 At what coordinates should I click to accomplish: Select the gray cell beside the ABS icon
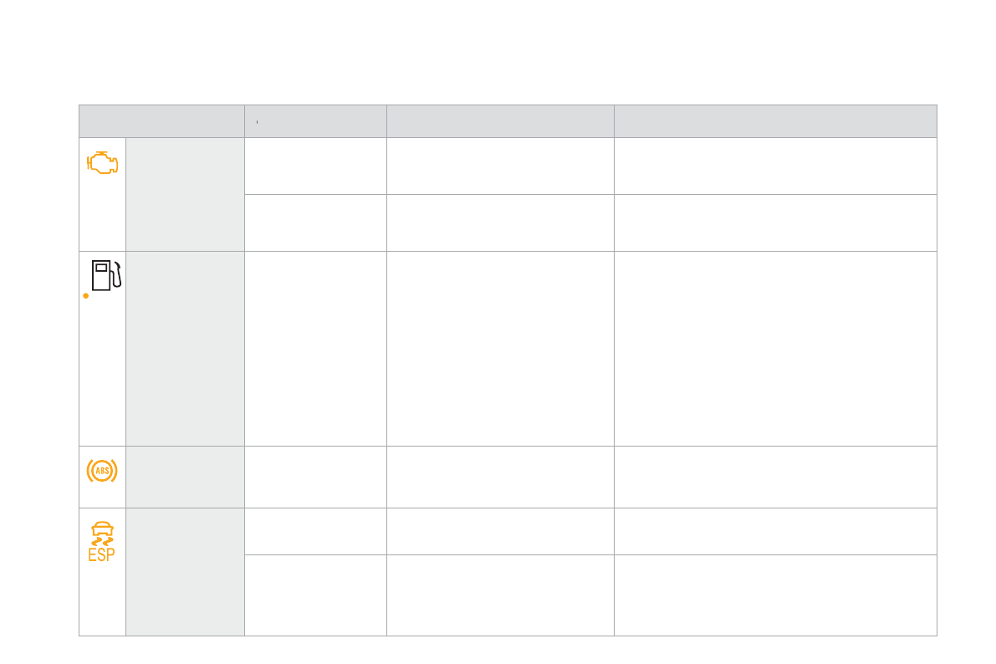[x=185, y=477]
